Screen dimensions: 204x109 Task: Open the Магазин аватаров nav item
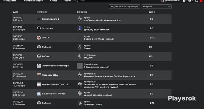coord(33,1)
